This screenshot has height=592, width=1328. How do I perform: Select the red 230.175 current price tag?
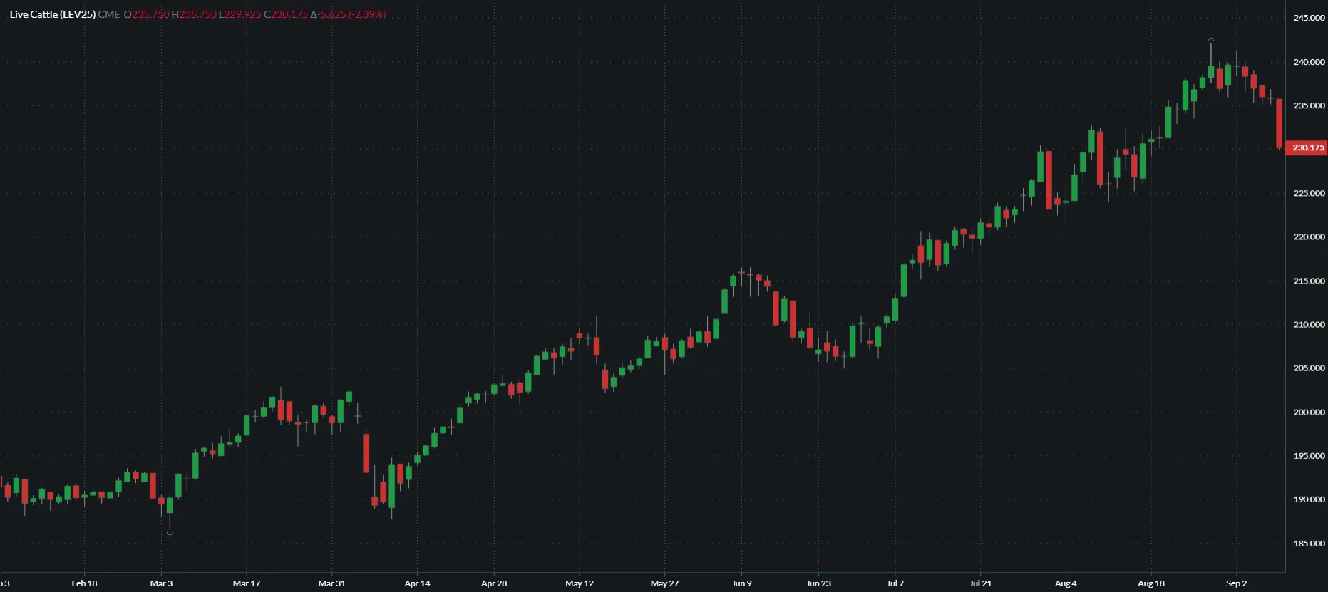1307,148
